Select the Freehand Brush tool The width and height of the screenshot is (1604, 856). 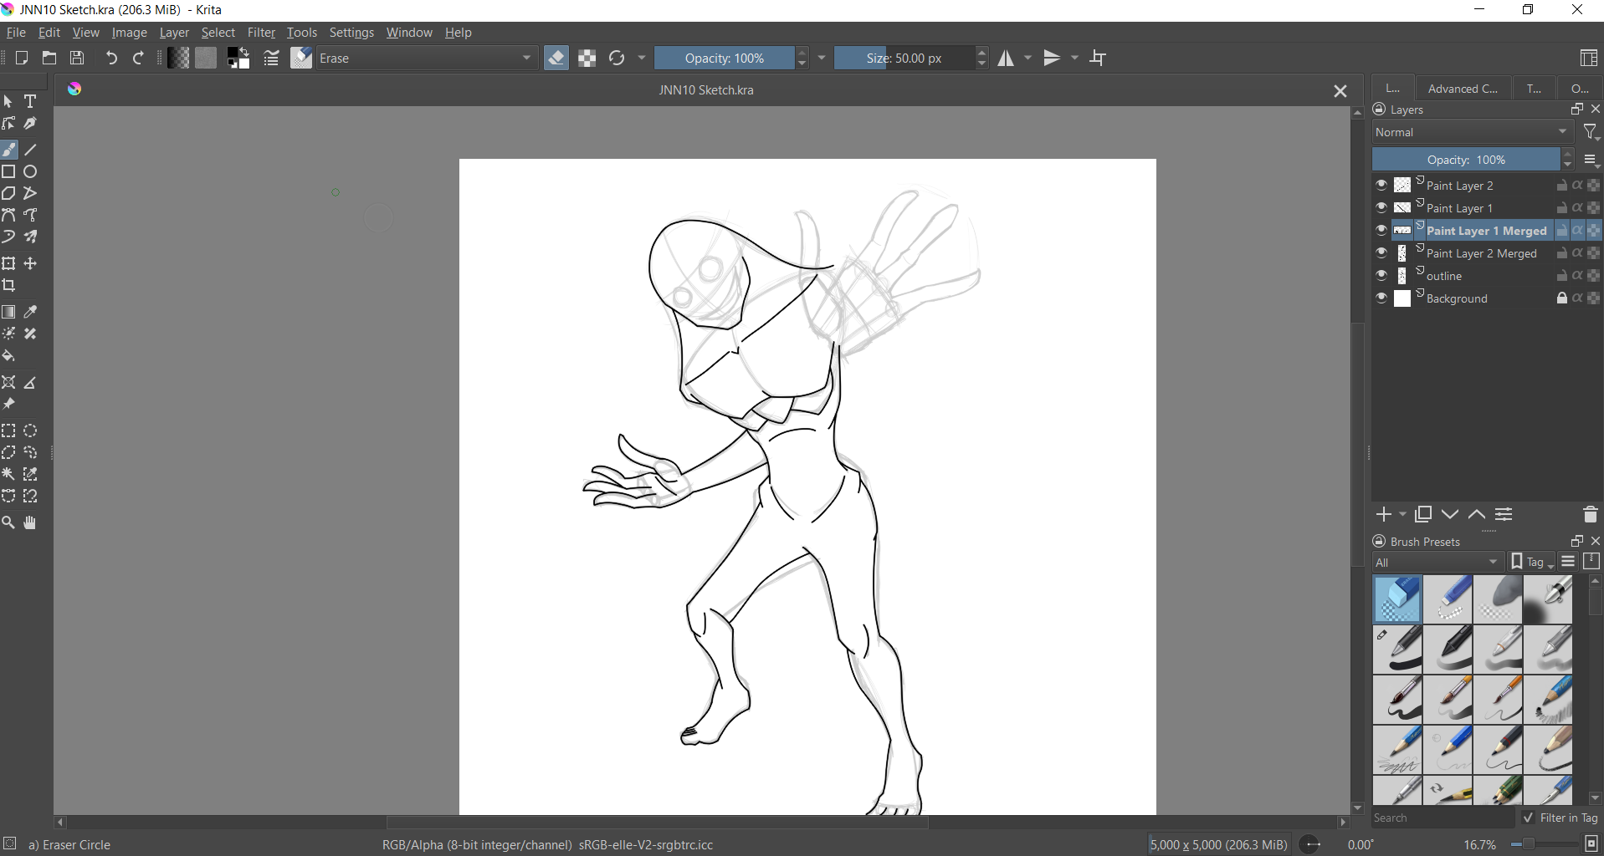tap(9, 150)
